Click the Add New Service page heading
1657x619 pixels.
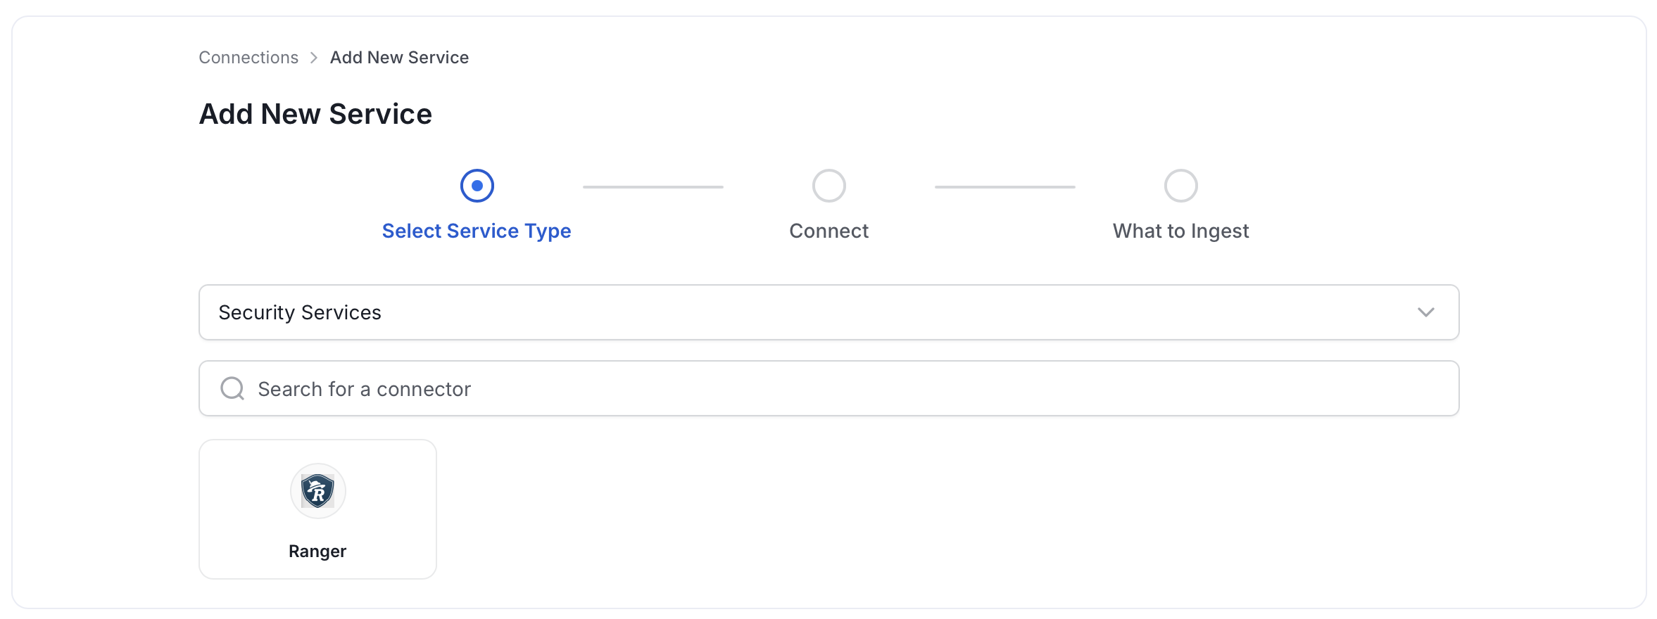click(x=315, y=114)
